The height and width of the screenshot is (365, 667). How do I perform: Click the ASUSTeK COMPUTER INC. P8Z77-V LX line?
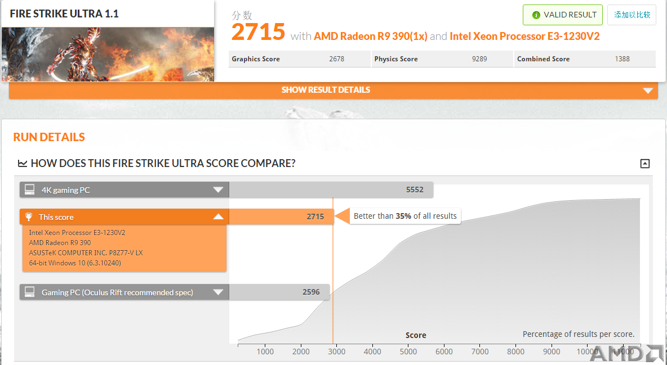click(x=86, y=253)
